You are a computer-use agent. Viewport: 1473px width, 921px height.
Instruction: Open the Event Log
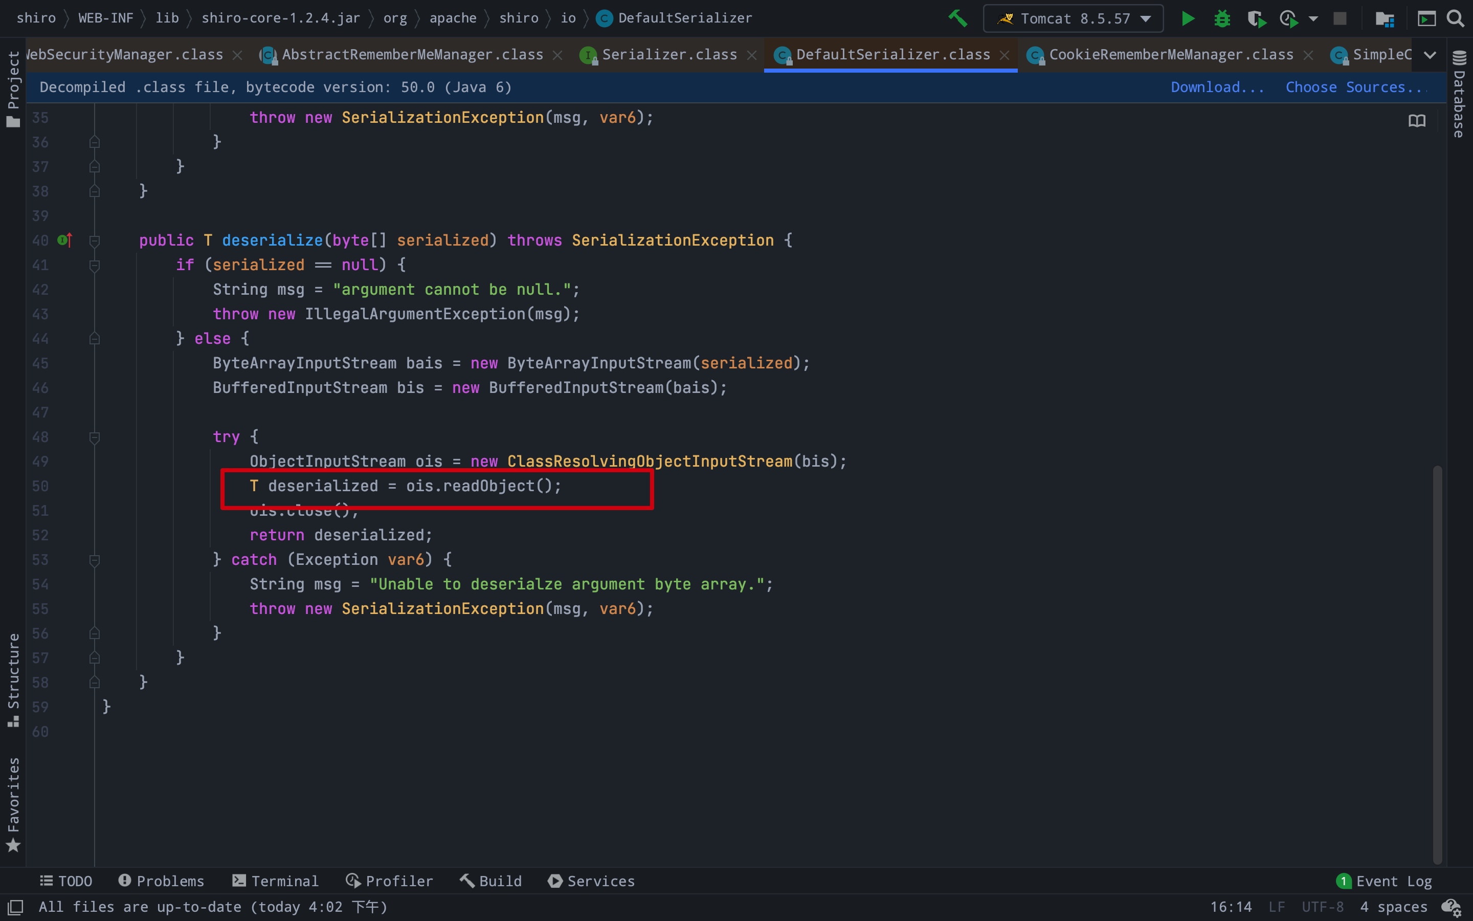pos(1384,881)
